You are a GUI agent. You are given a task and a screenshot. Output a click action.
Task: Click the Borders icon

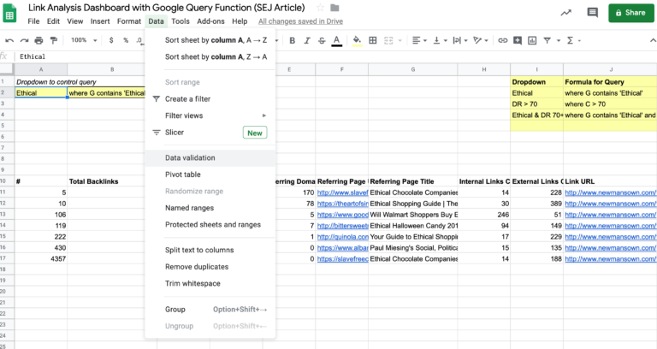373,40
